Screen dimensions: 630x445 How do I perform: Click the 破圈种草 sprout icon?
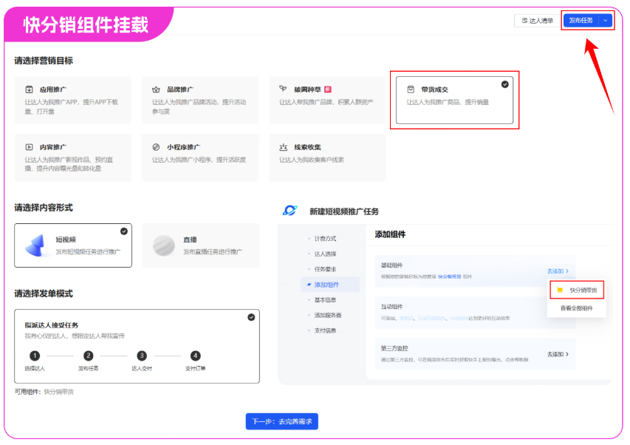point(284,89)
